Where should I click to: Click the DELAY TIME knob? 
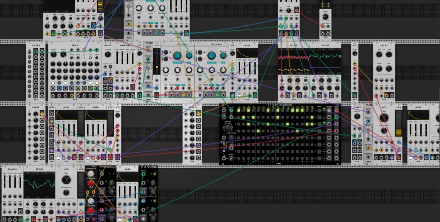pos(379,54)
